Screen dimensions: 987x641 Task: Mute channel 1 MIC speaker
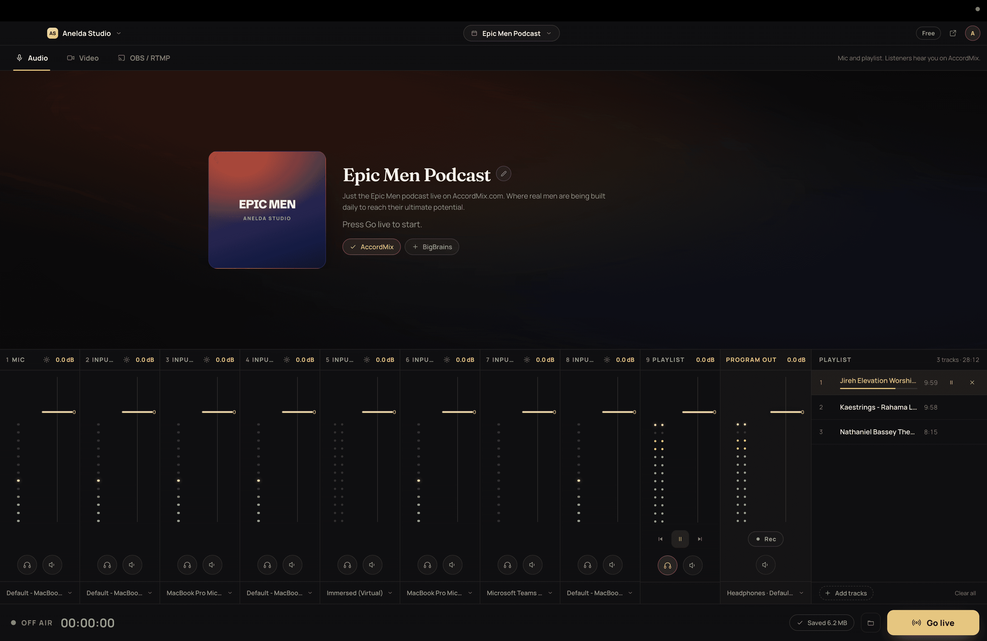[x=52, y=565]
